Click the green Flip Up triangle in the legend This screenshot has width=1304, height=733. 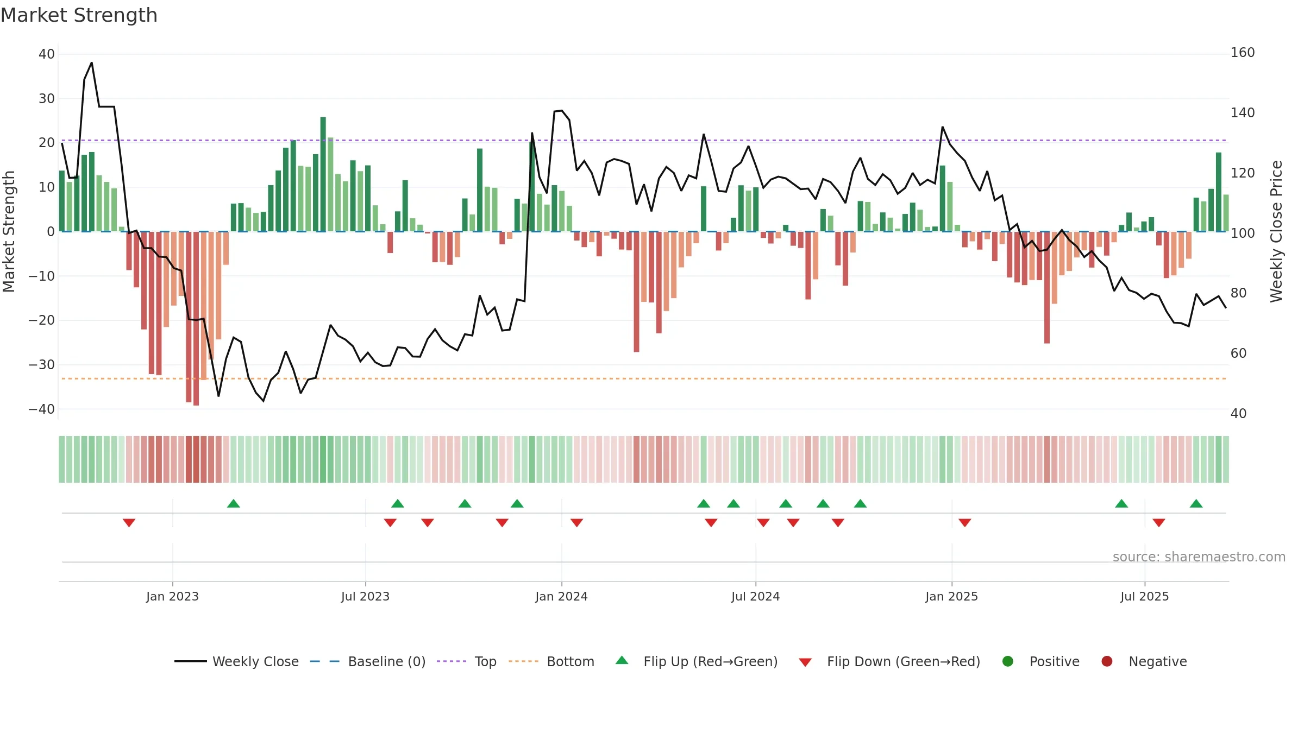622,660
